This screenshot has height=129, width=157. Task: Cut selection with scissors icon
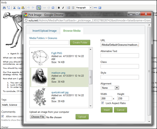click(x=14, y=8)
